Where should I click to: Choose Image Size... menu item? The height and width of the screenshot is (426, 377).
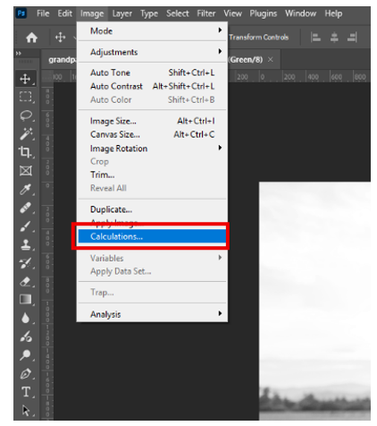pos(152,121)
